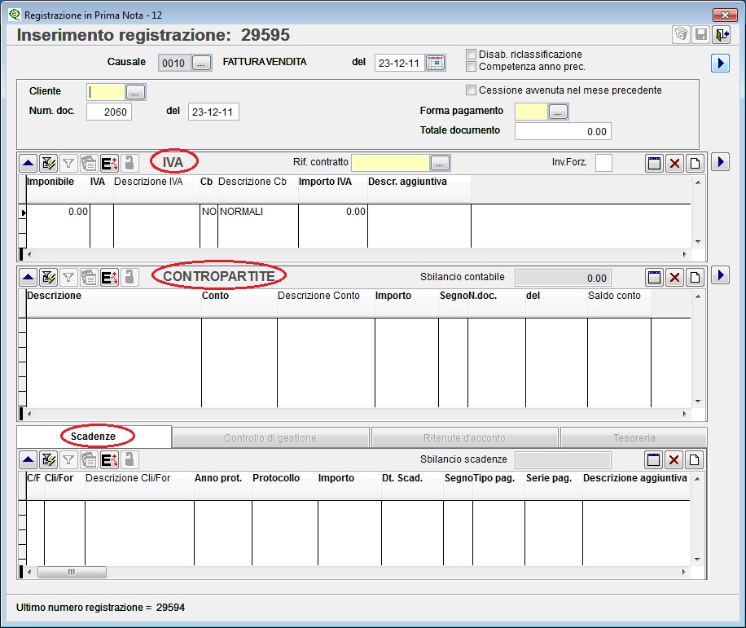The height and width of the screenshot is (628, 746).
Task: Delete Contropartite row with red X
Action: coord(674,278)
